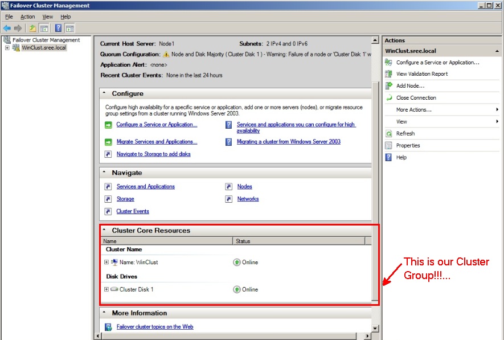Open Migrate Services and Applications link
504x340 pixels.
pyautogui.click(x=157, y=142)
